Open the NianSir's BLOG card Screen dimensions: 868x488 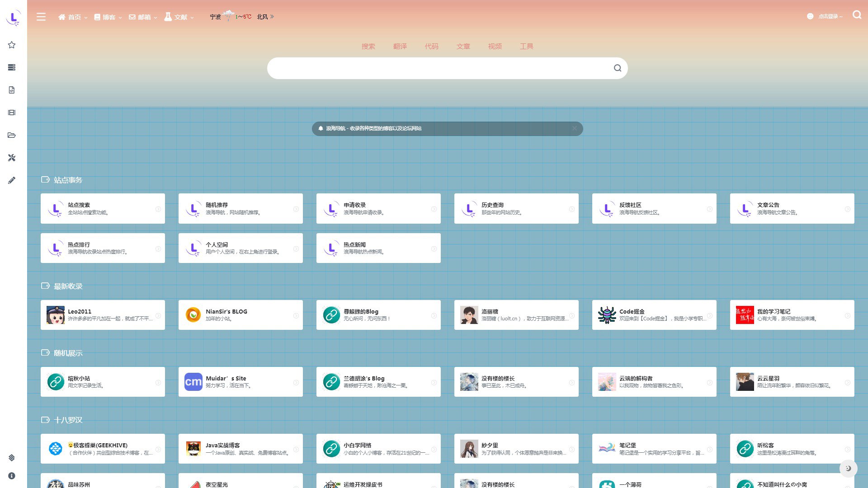(240, 315)
